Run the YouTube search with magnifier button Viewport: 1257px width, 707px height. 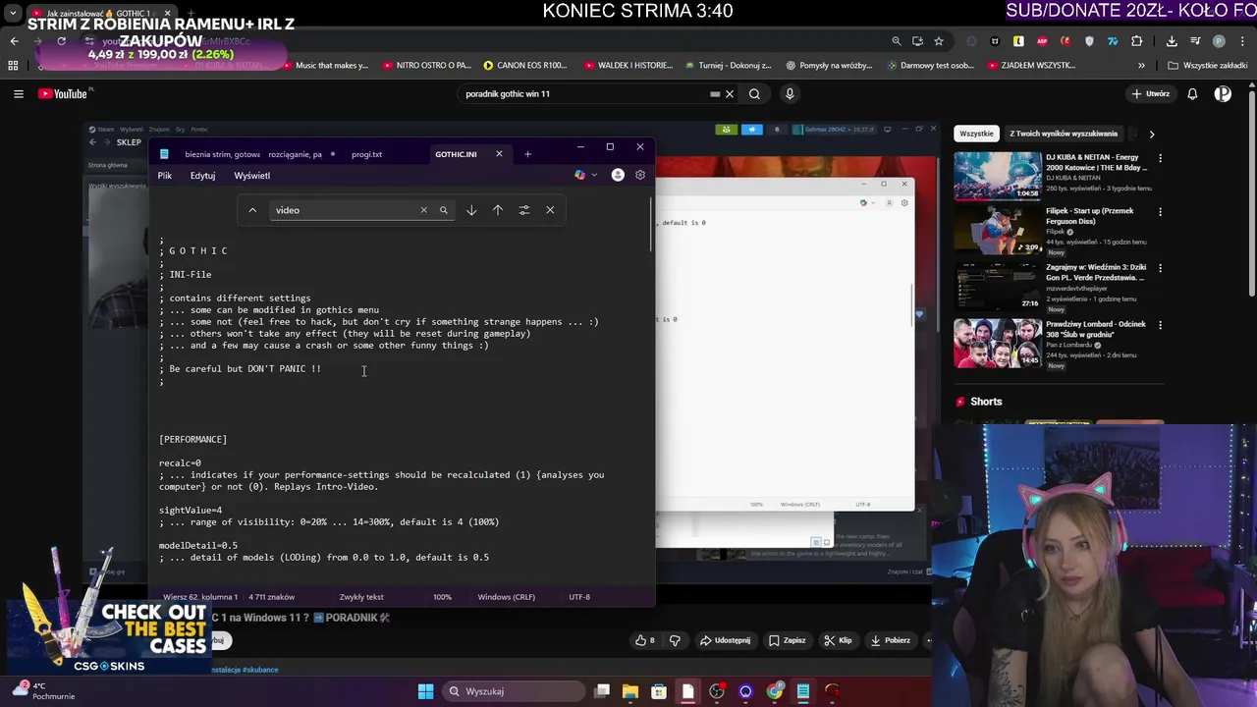[x=754, y=94]
